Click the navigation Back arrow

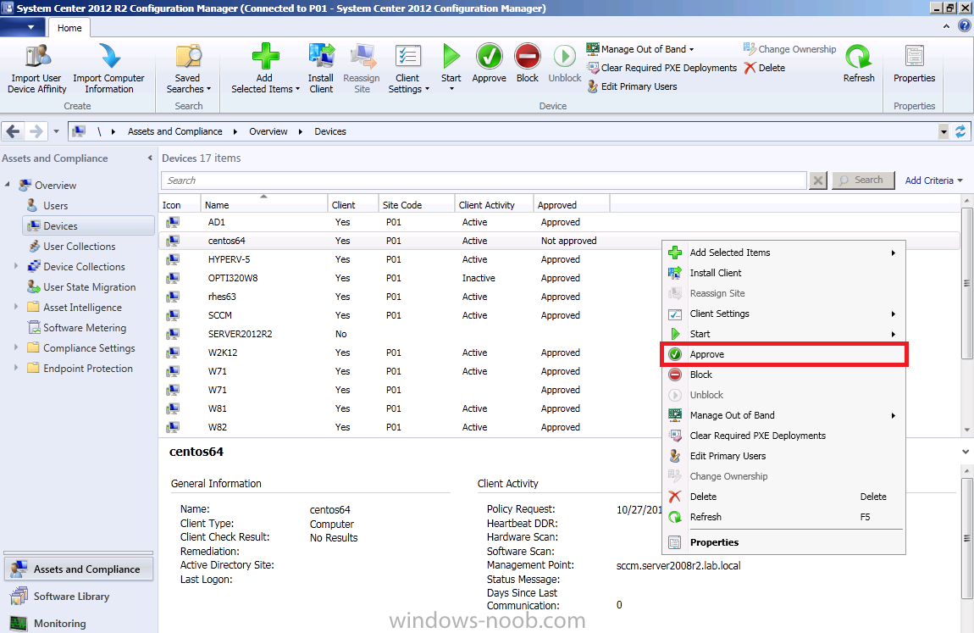13,131
